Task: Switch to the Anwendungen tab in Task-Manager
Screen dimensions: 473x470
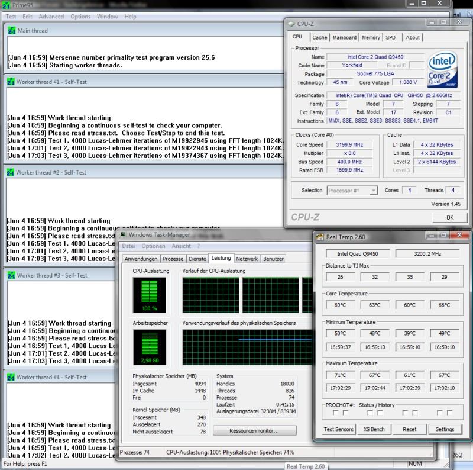Action: 141,259
